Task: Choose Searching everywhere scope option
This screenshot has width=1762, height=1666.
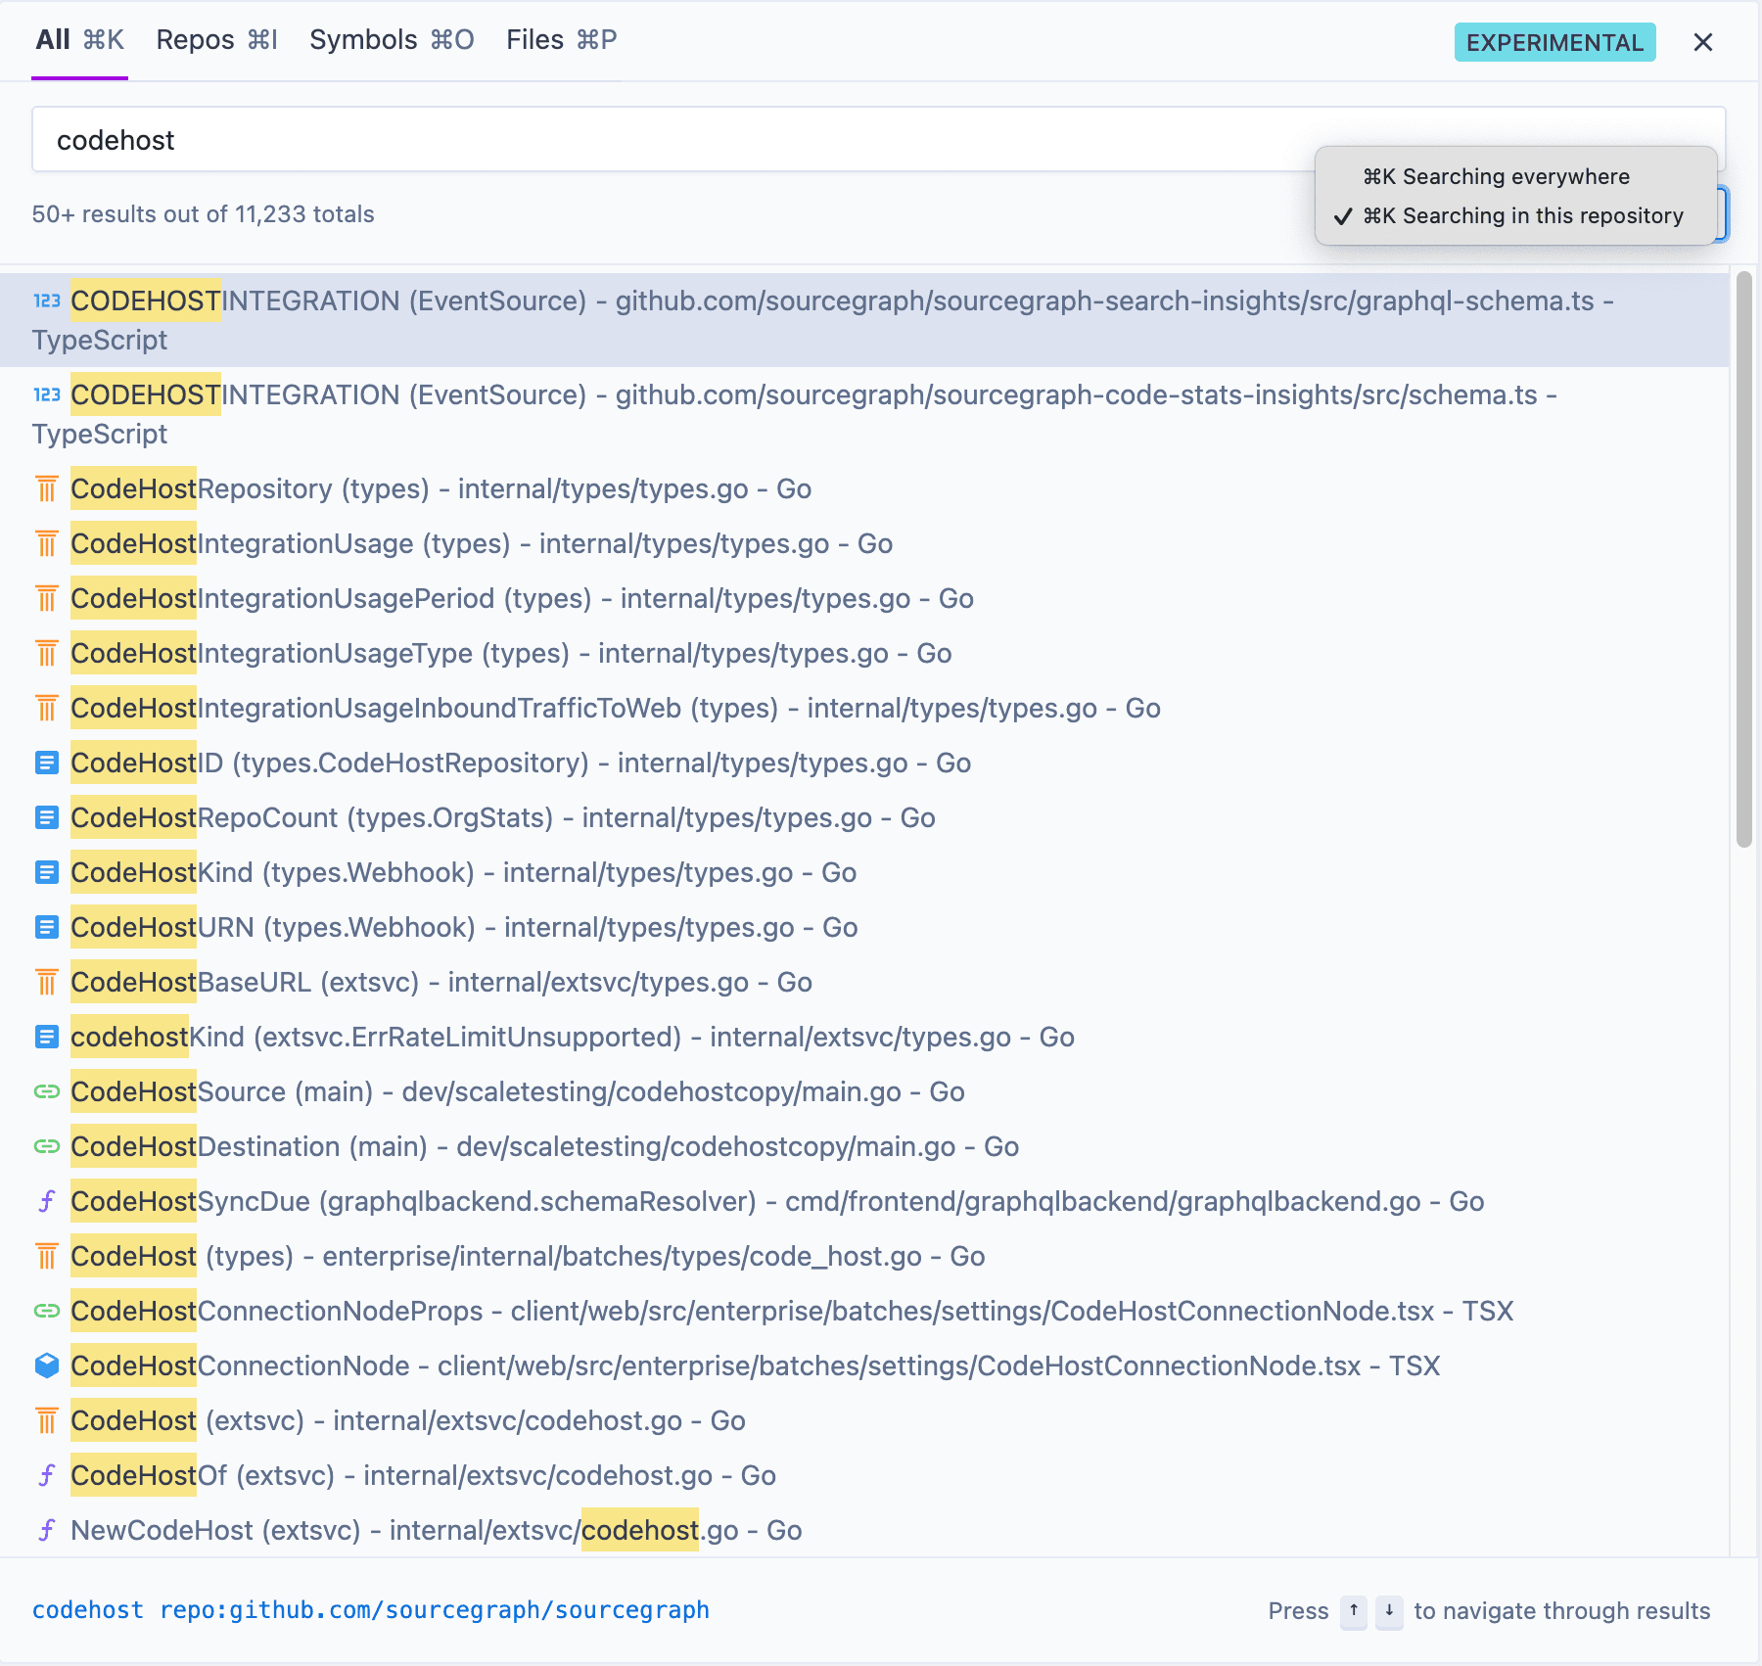Action: click(1516, 176)
